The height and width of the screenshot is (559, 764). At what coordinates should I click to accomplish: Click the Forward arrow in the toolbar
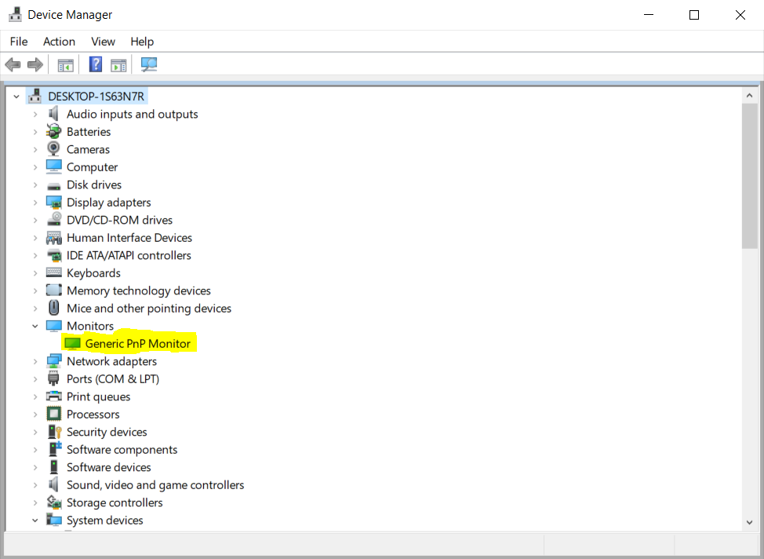pyautogui.click(x=35, y=64)
